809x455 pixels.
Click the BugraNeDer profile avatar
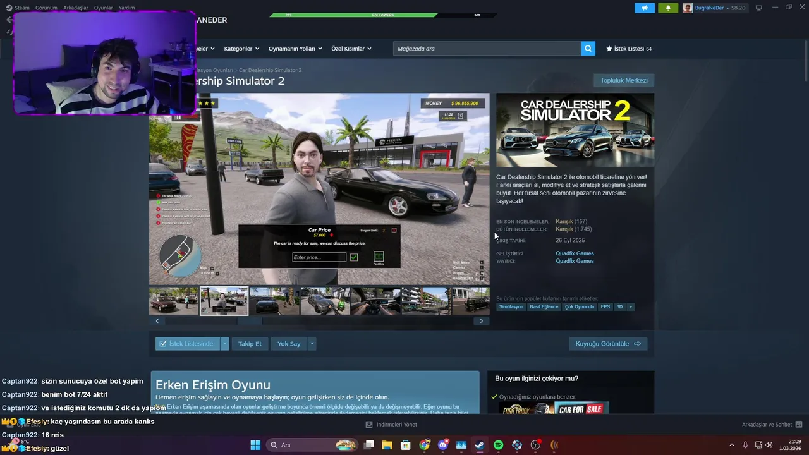click(x=688, y=8)
